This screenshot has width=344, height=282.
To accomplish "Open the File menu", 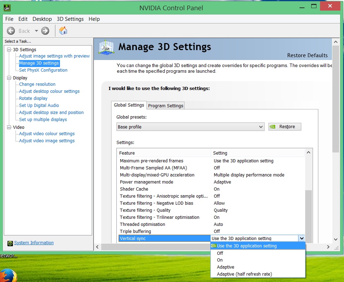I will tap(9, 19).
